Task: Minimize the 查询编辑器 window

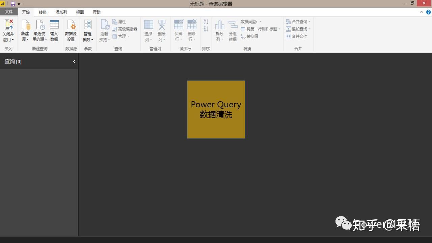Action: click(404, 3)
